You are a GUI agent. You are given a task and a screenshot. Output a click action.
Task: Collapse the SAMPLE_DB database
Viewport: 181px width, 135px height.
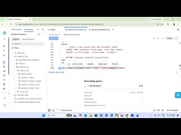[13, 57]
